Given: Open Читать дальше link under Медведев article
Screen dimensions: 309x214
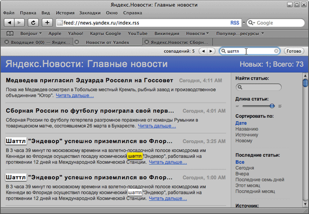Looking at the screenshot, I should [x=75, y=95].
